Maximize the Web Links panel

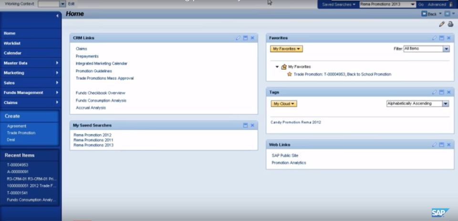pyautogui.click(x=442, y=145)
